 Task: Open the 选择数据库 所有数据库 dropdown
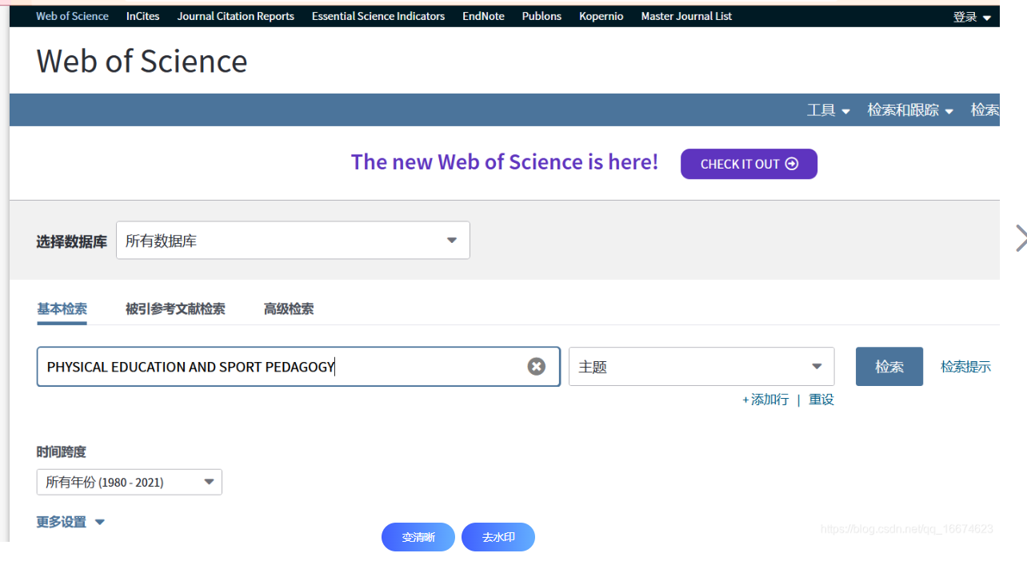[x=293, y=241]
